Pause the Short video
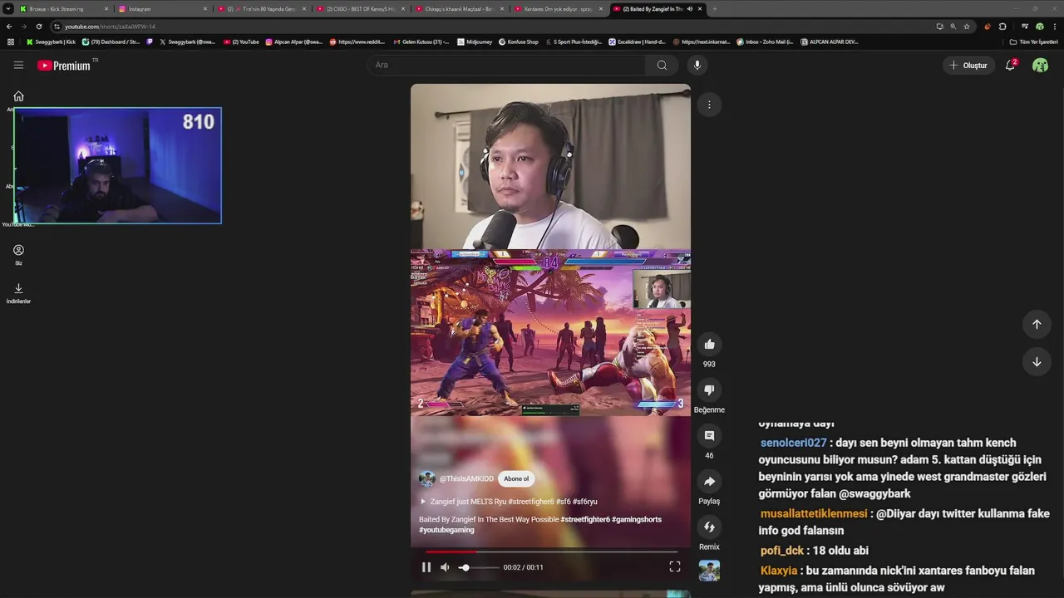 (x=426, y=567)
